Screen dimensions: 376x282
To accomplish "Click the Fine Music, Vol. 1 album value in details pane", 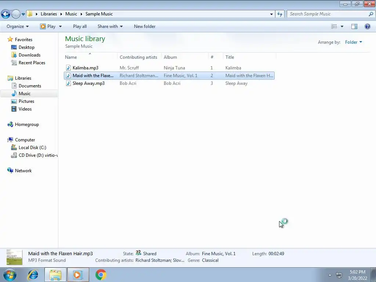I will tap(219, 253).
